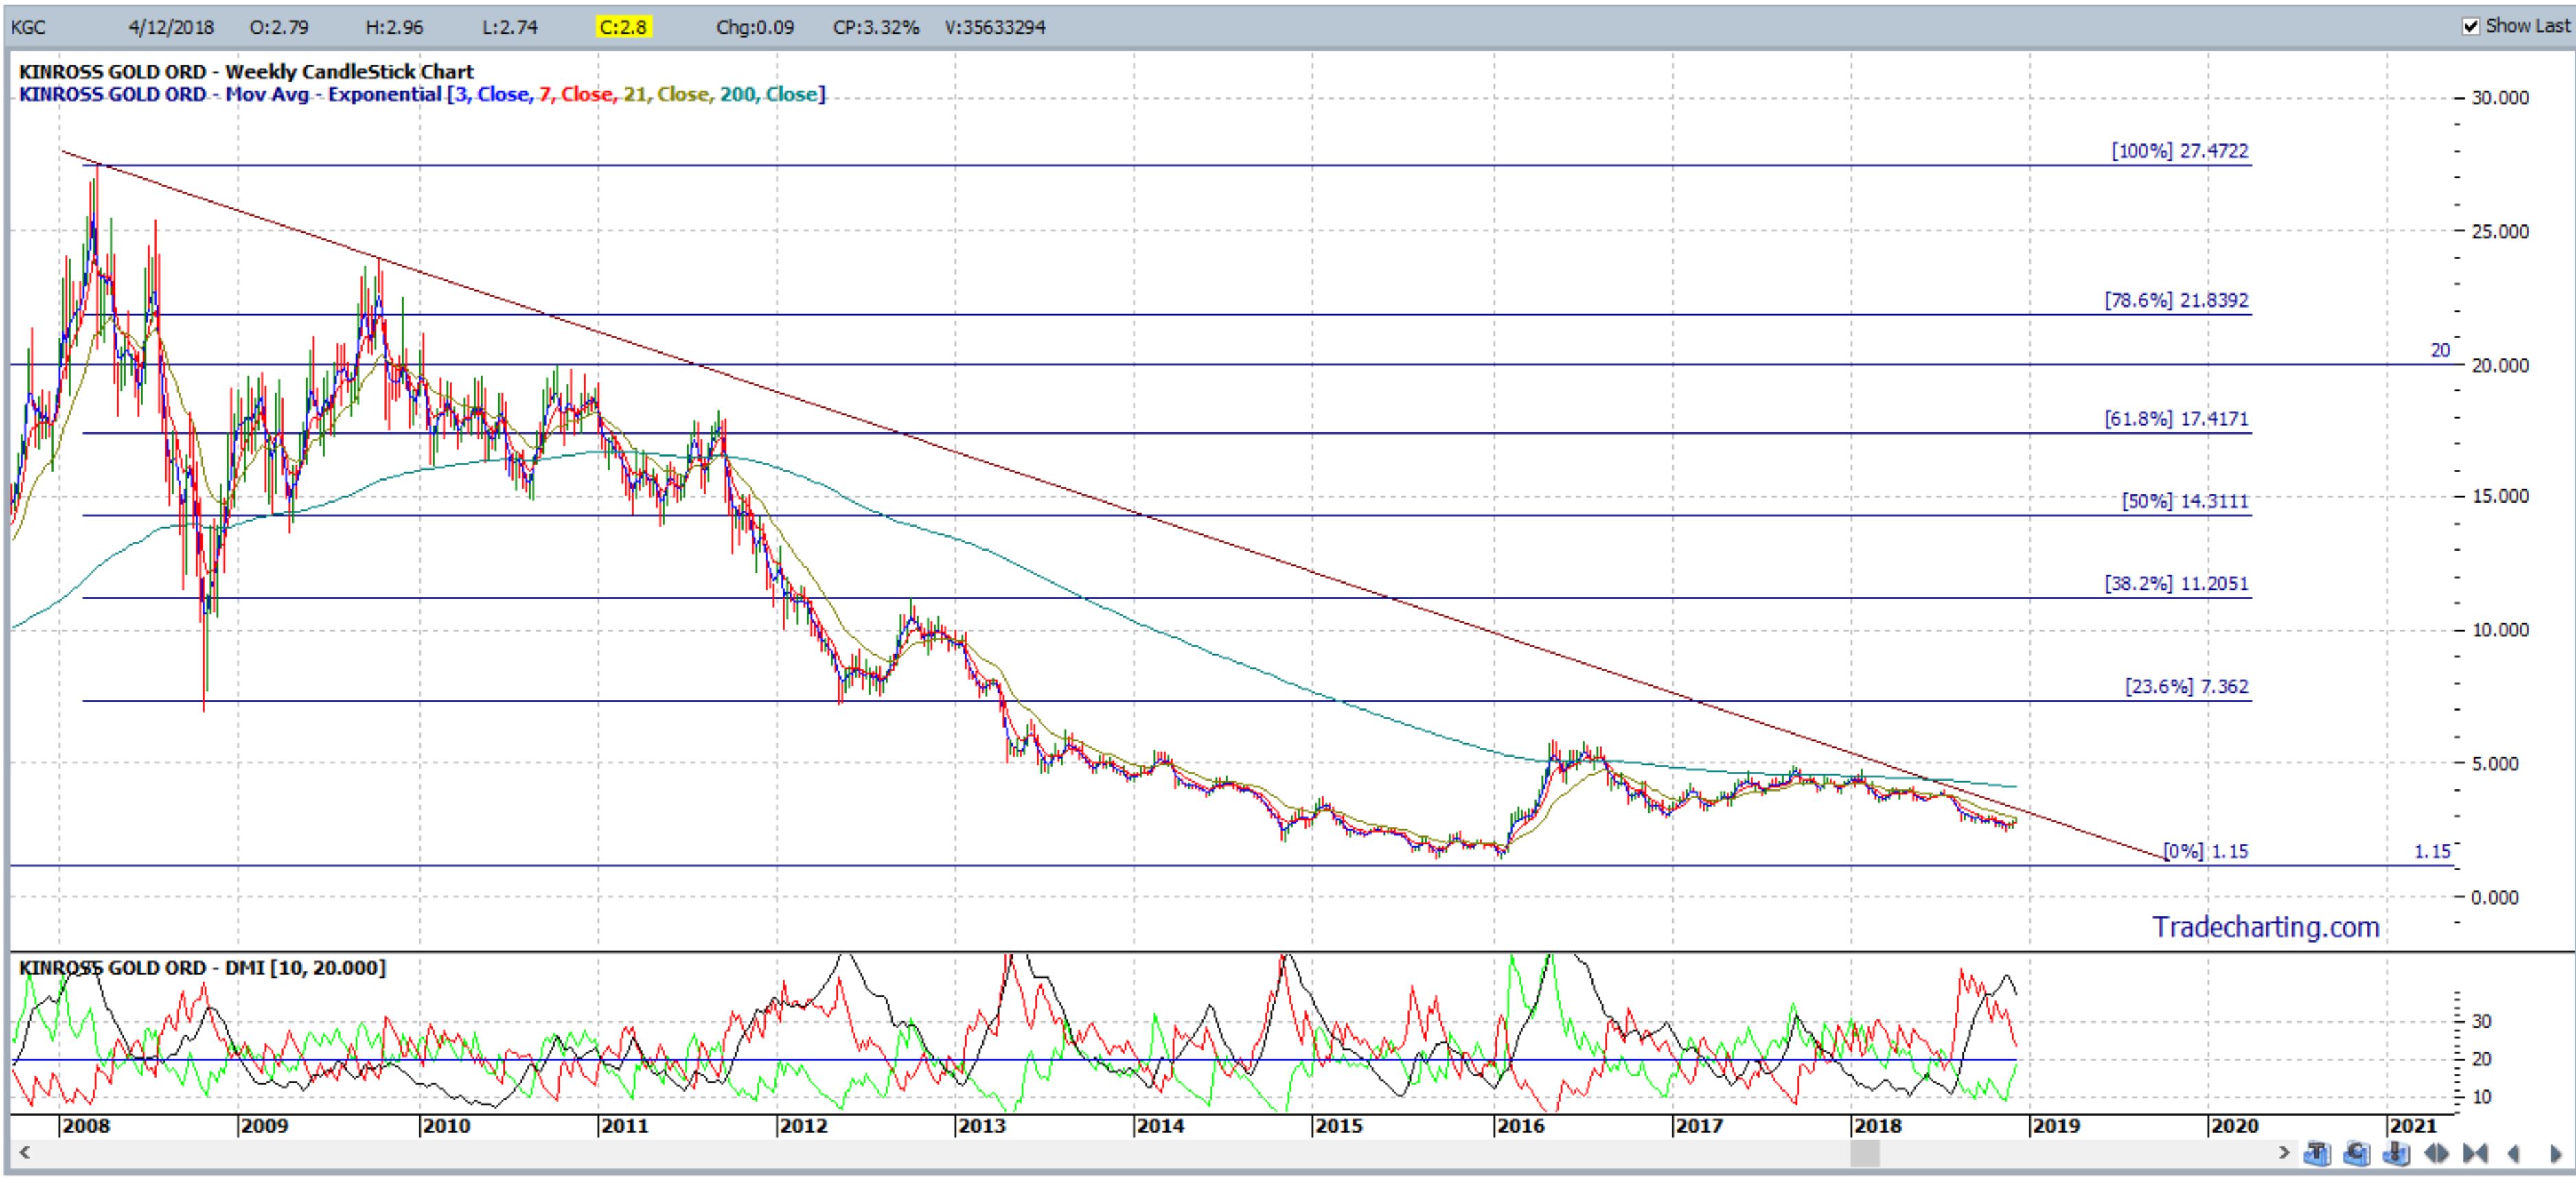Click the CP:3.32% percent change value

(876, 27)
